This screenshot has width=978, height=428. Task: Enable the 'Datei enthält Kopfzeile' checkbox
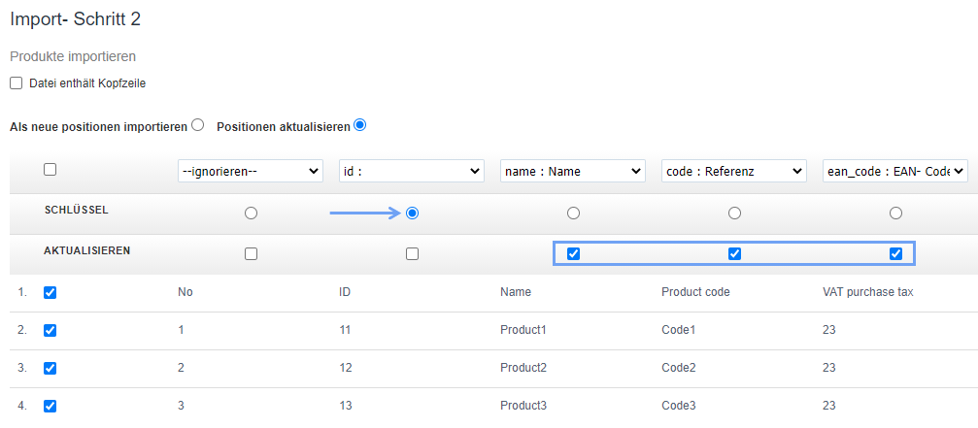[17, 83]
